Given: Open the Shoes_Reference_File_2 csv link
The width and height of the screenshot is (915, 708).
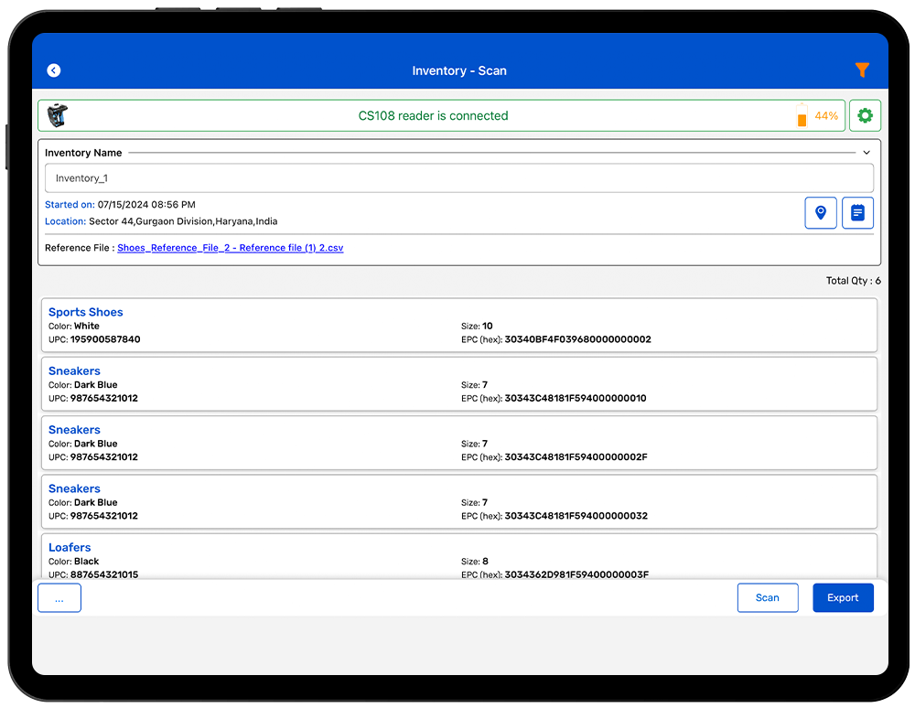Looking at the screenshot, I should (230, 248).
